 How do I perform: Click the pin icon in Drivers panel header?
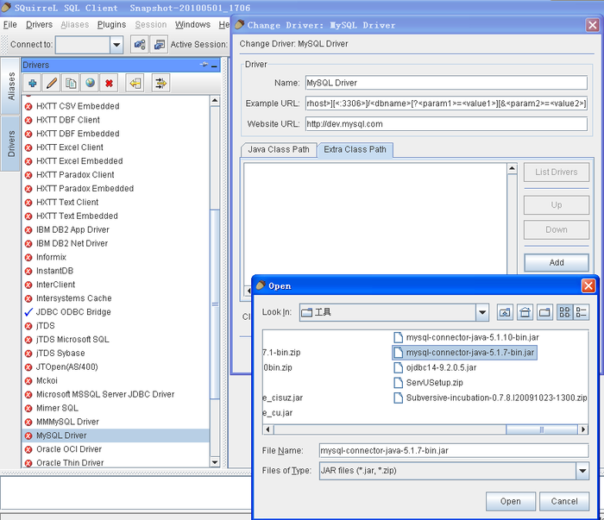click(x=204, y=65)
